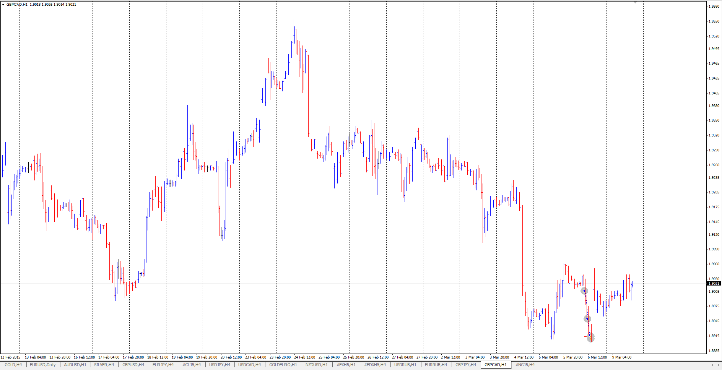722x370 pixels.
Task: Click the active GBPCAD,H1 tab
Action: (x=496, y=365)
